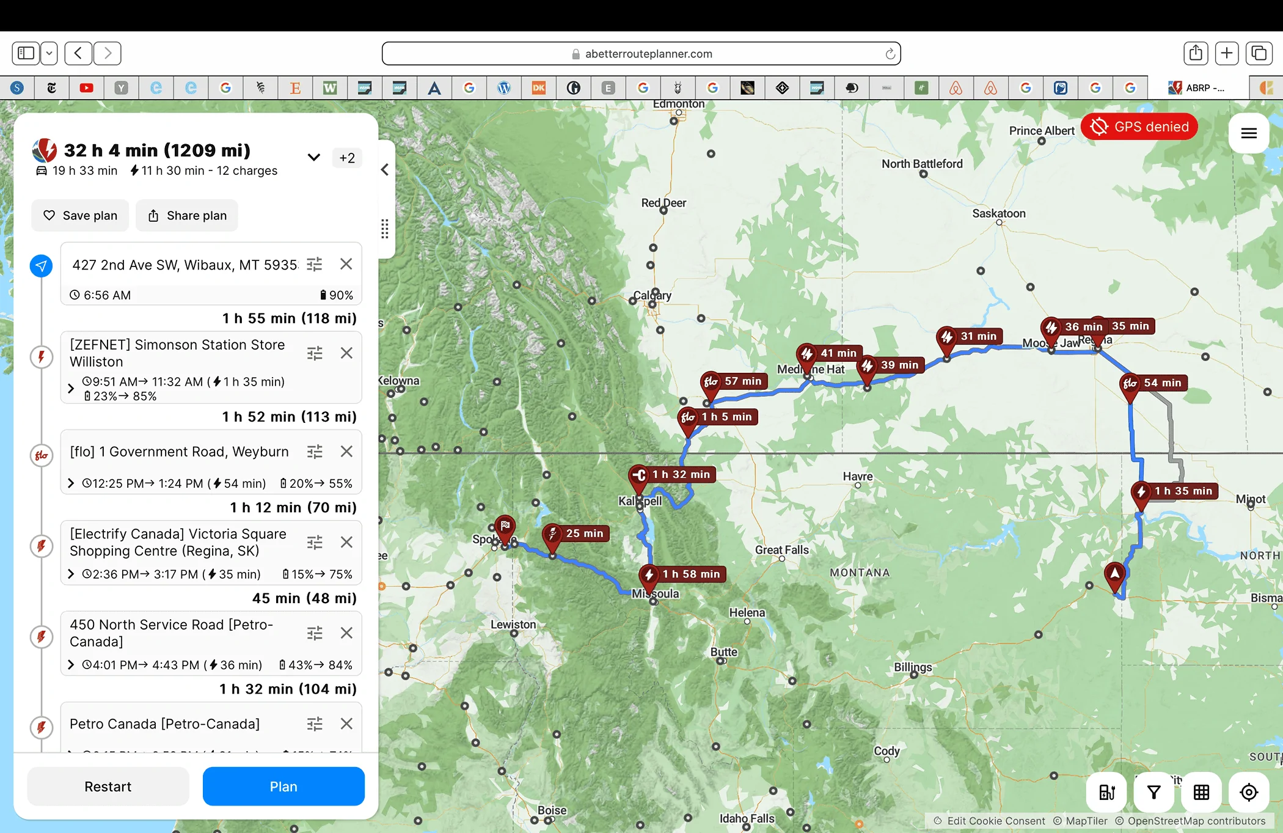The image size is (1283, 833).
Task: Show the +2 alternative routes
Action: click(x=347, y=158)
